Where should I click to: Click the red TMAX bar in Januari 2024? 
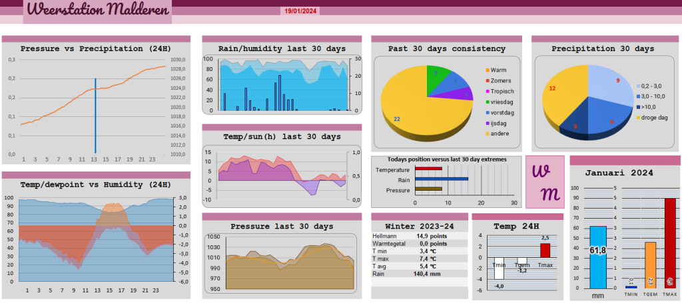point(670,243)
